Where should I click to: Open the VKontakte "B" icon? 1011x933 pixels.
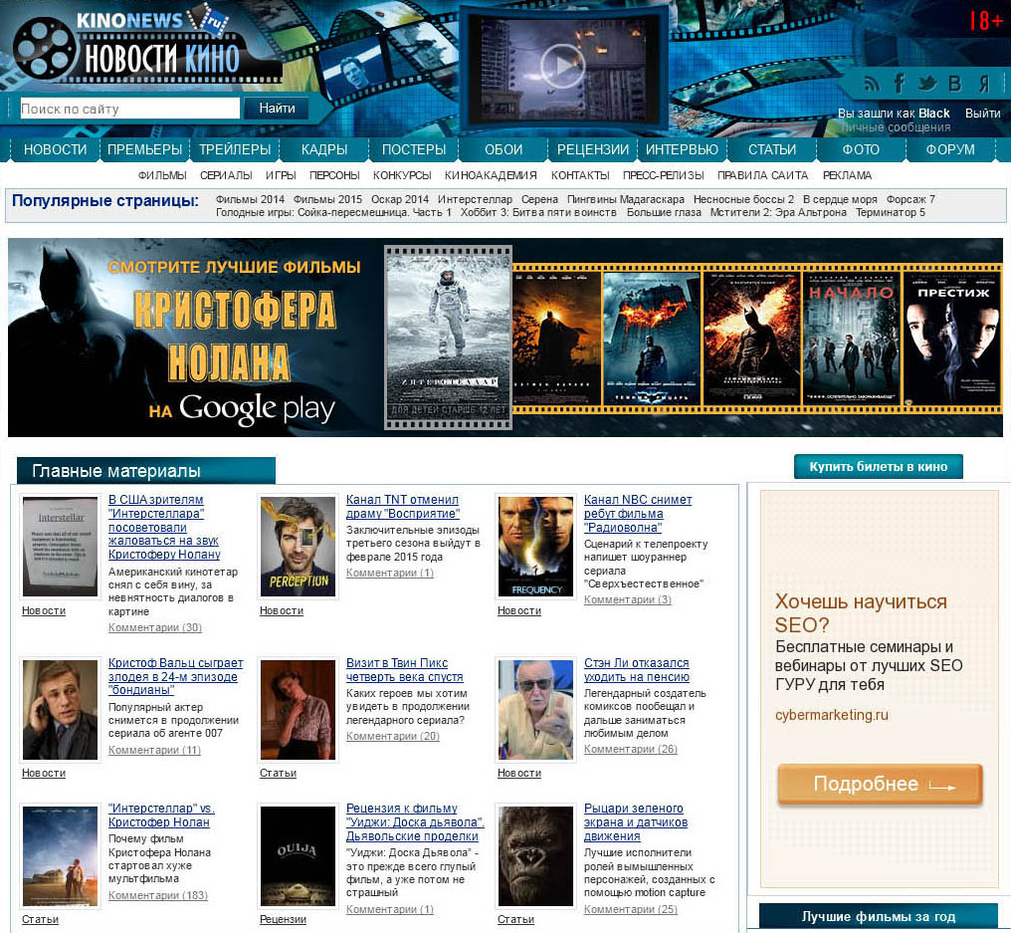(x=955, y=84)
